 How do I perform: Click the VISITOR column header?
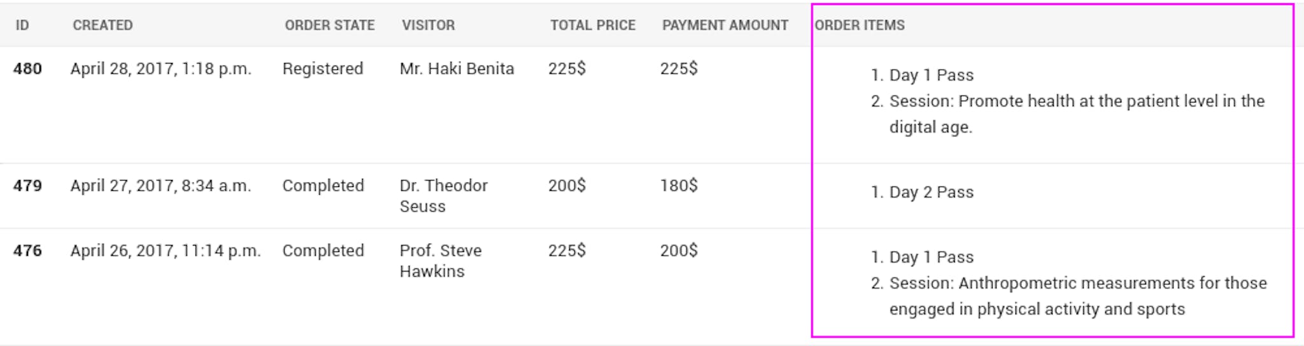428,25
